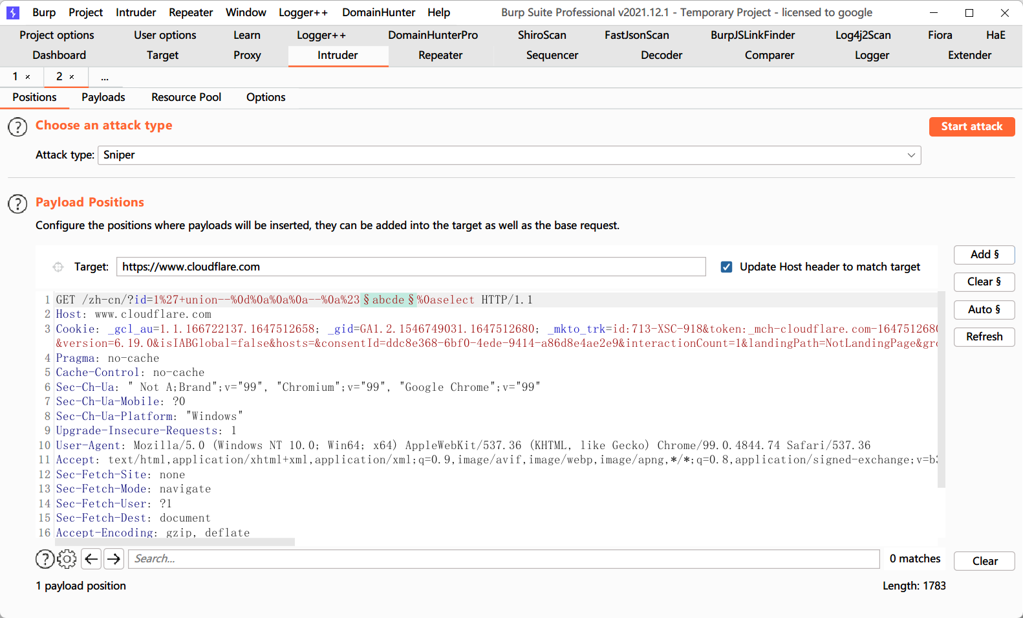Click the Refresh button

coord(984,337)
